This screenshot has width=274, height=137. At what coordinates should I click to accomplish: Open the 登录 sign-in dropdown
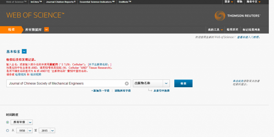(x=228, y=2)
